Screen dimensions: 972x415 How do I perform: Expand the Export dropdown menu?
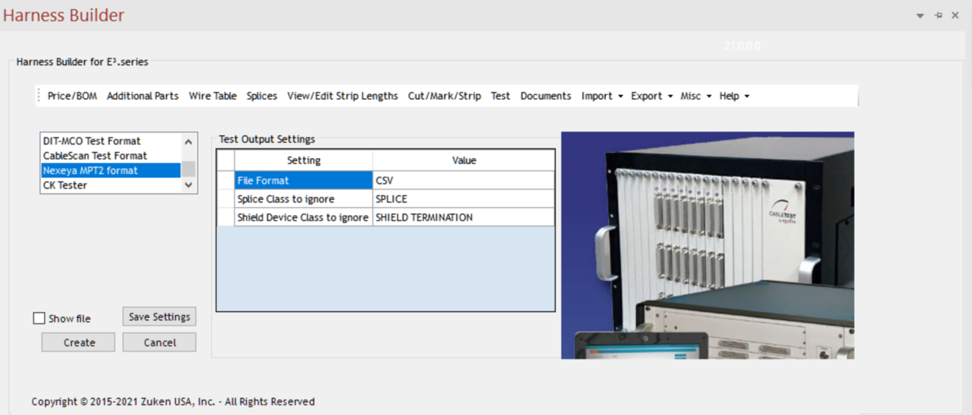click(651, 96)
